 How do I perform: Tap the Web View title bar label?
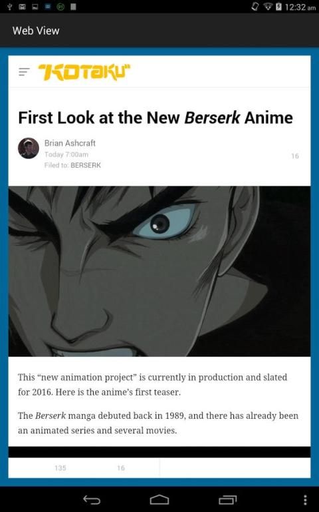(36, 31)
